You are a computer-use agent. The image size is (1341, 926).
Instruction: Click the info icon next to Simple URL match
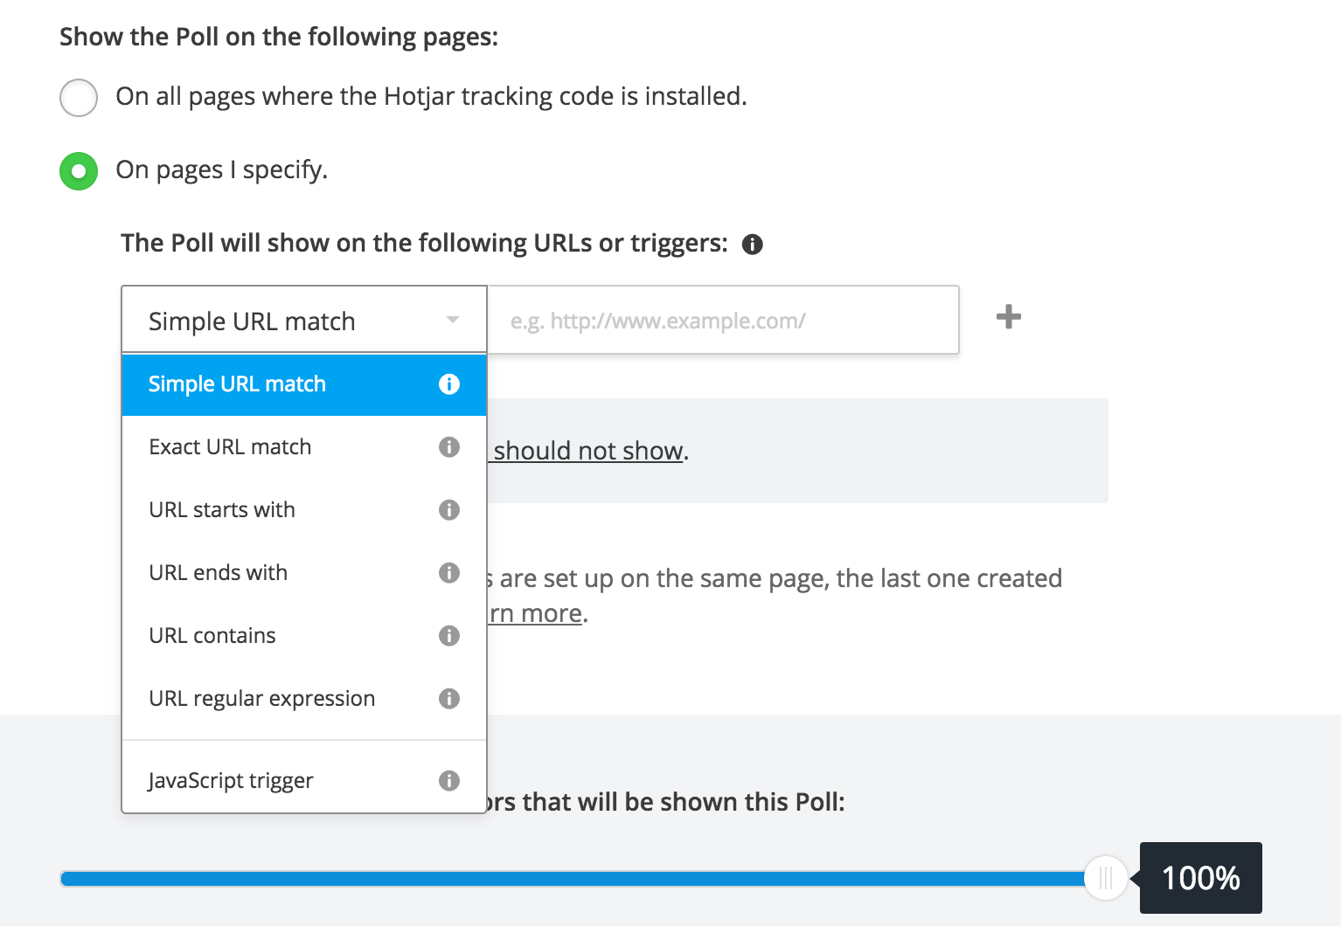point(449,384)
